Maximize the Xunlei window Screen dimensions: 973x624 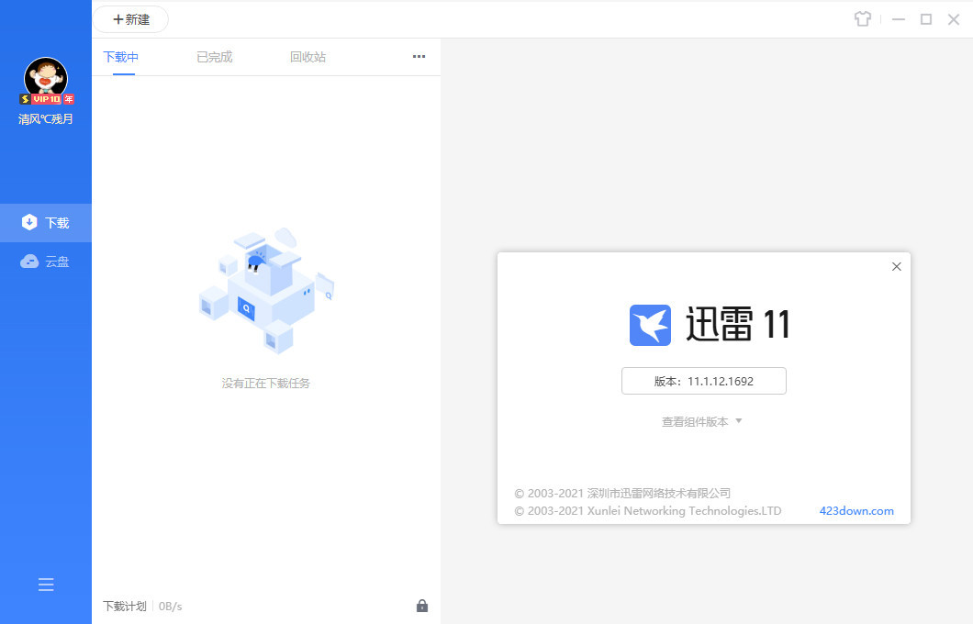point(926,19)
